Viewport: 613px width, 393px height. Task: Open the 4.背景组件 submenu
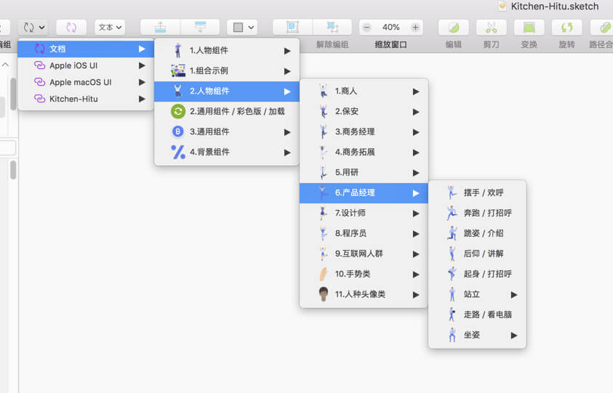click(x=227, y=152)
